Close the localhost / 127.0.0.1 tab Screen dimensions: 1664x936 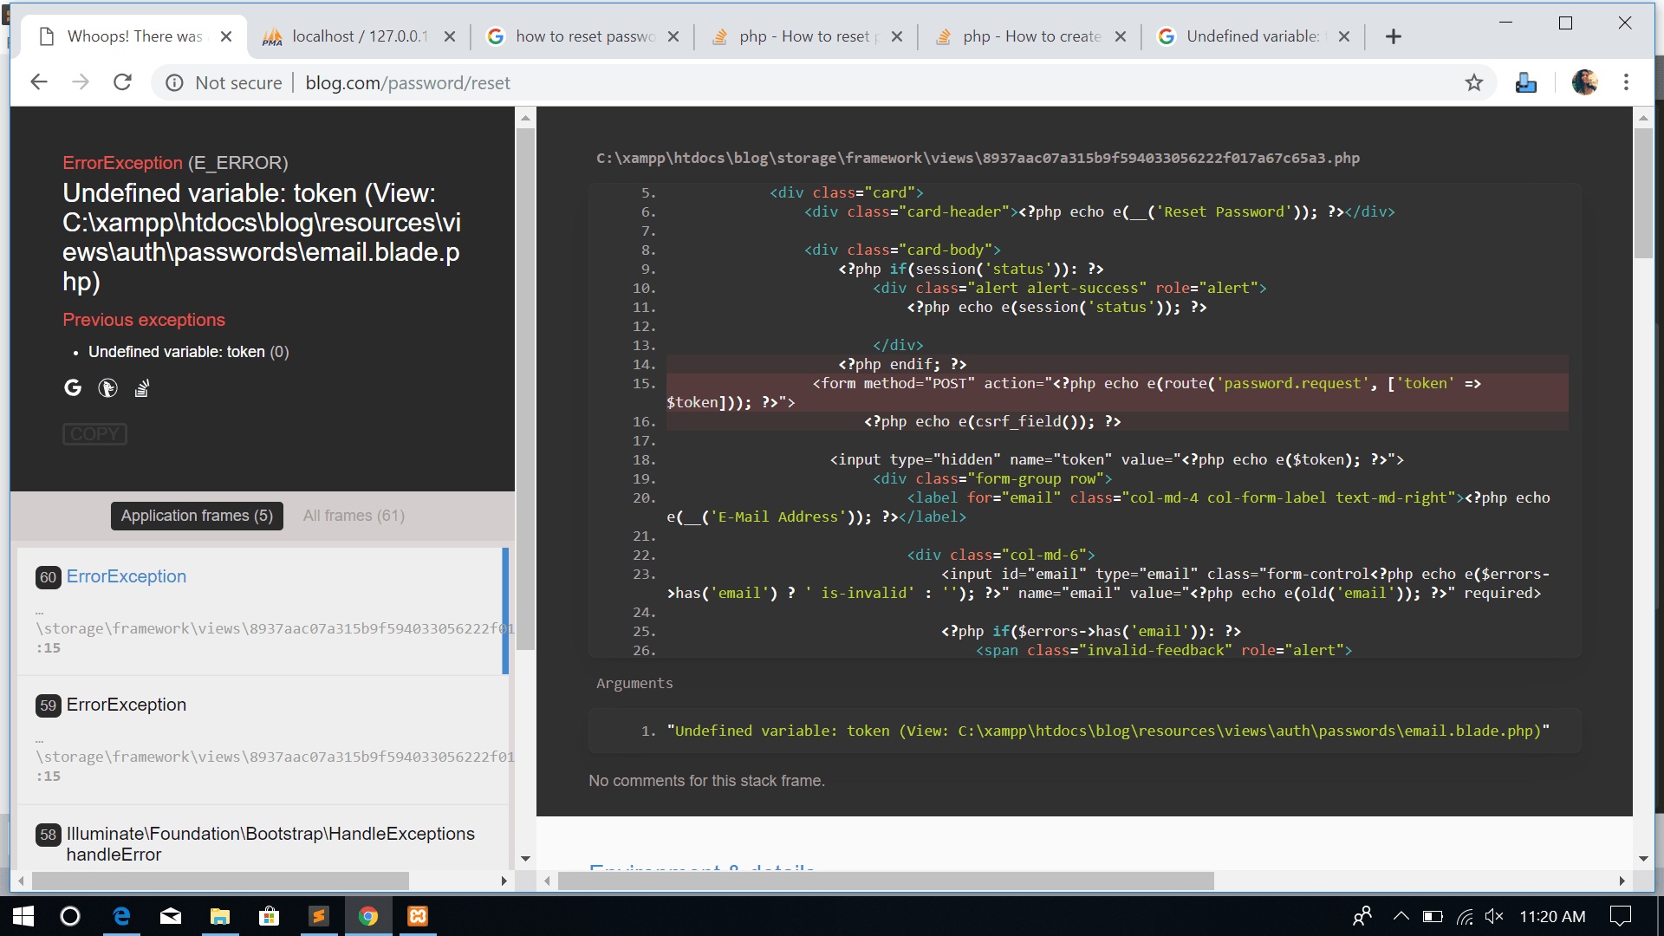pyautogui.click(x=450, y=36)
